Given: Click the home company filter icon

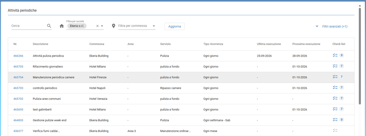Looking at the screenshot, I should pyautogui.click(x=62, y=26).
